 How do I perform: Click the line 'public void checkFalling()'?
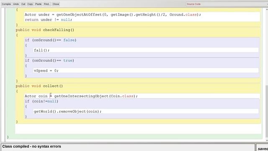coord(45,30)
